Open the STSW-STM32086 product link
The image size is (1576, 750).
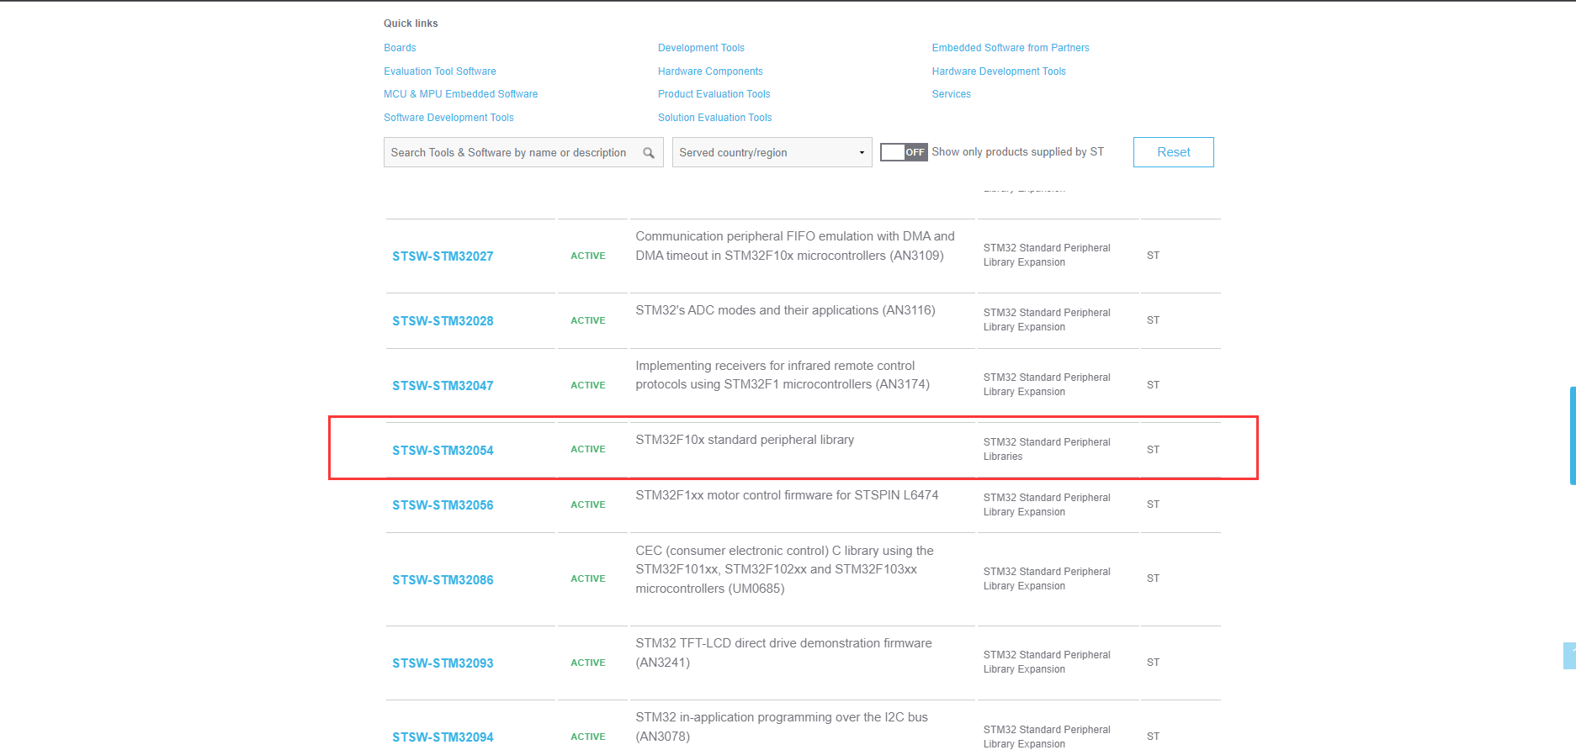(x=443, y=580)
